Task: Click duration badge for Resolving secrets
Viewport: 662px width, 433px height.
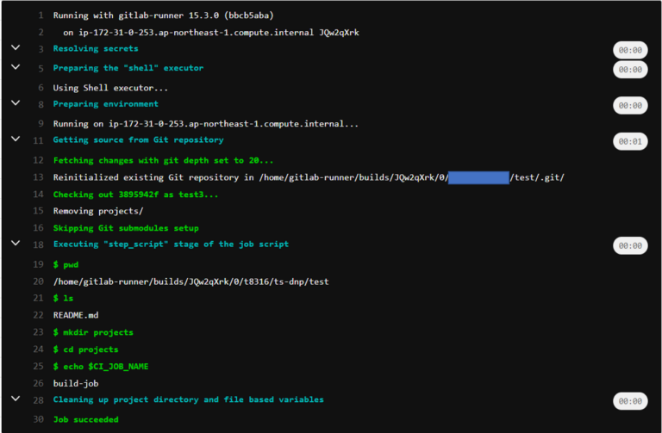Action: (629, 51)
